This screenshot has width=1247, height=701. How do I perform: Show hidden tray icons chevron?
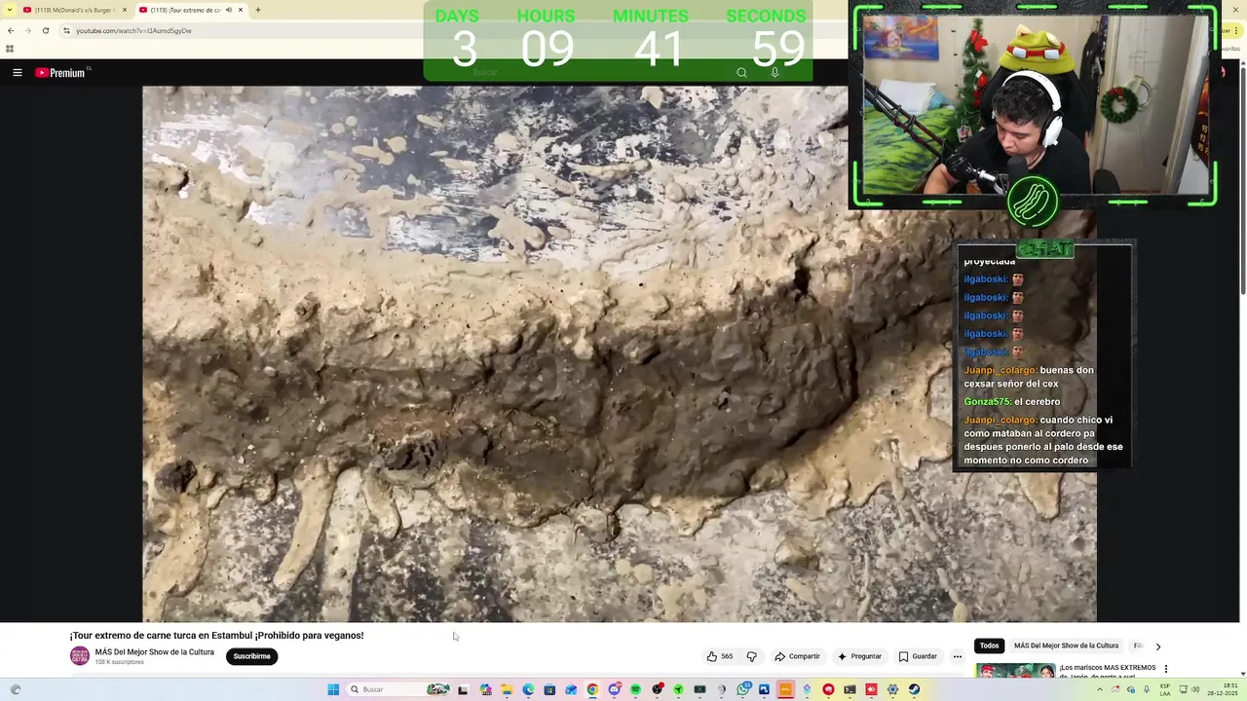click(x=1100, y=689)
